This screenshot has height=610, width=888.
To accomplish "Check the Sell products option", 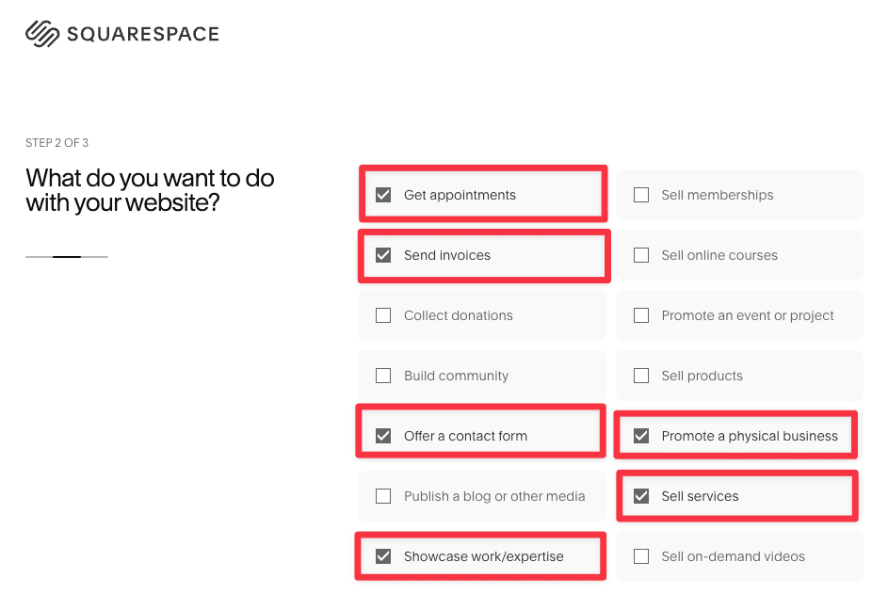I will pyautogui.click(x=641, y=376).
